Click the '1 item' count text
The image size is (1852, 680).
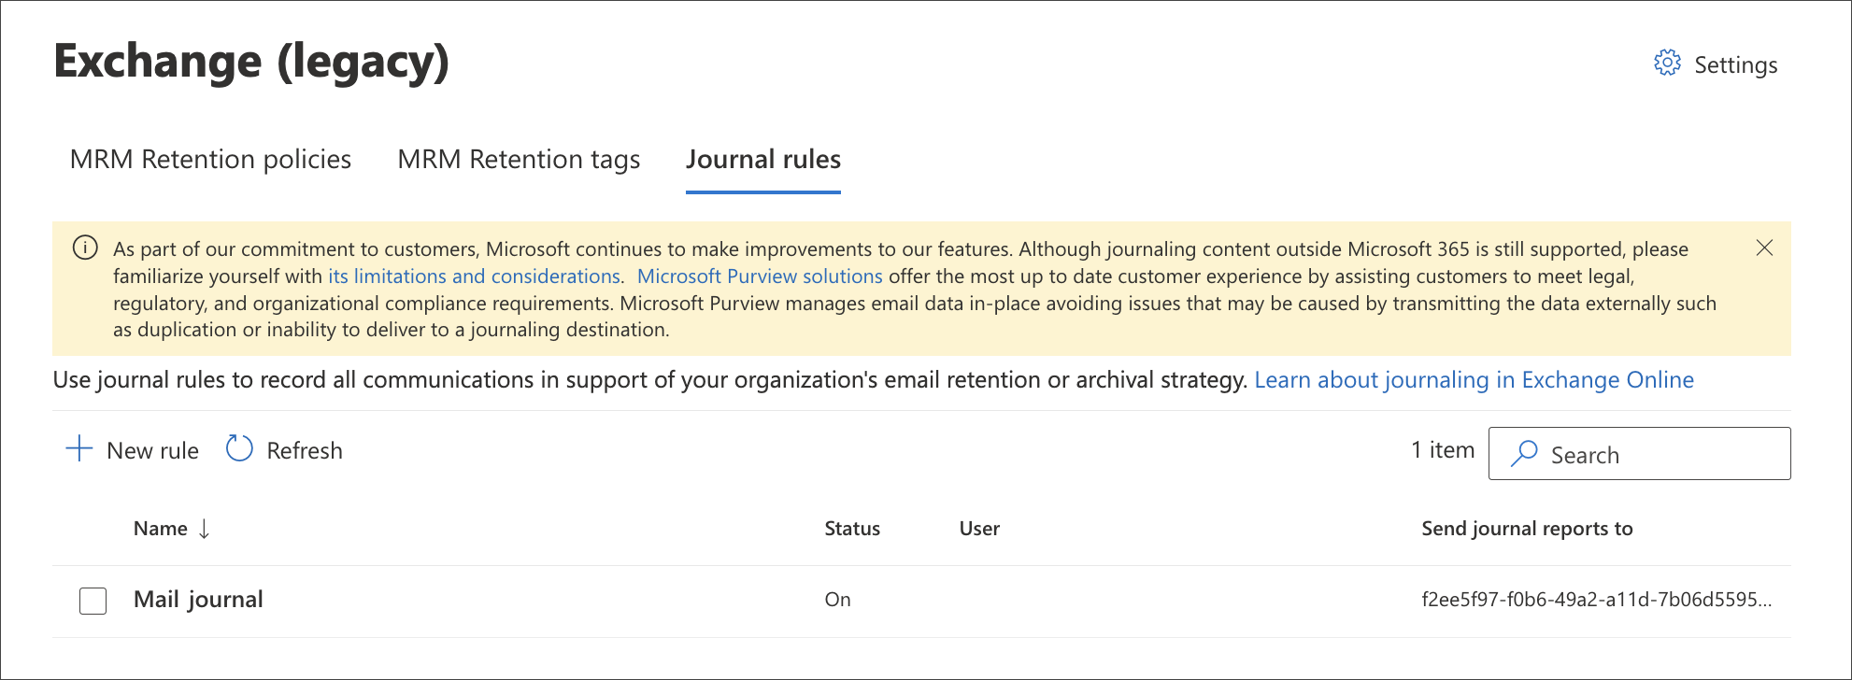click(x=1443, y=450)
